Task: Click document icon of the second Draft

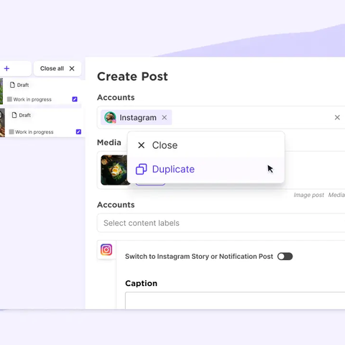Action: tap(14, 115)
